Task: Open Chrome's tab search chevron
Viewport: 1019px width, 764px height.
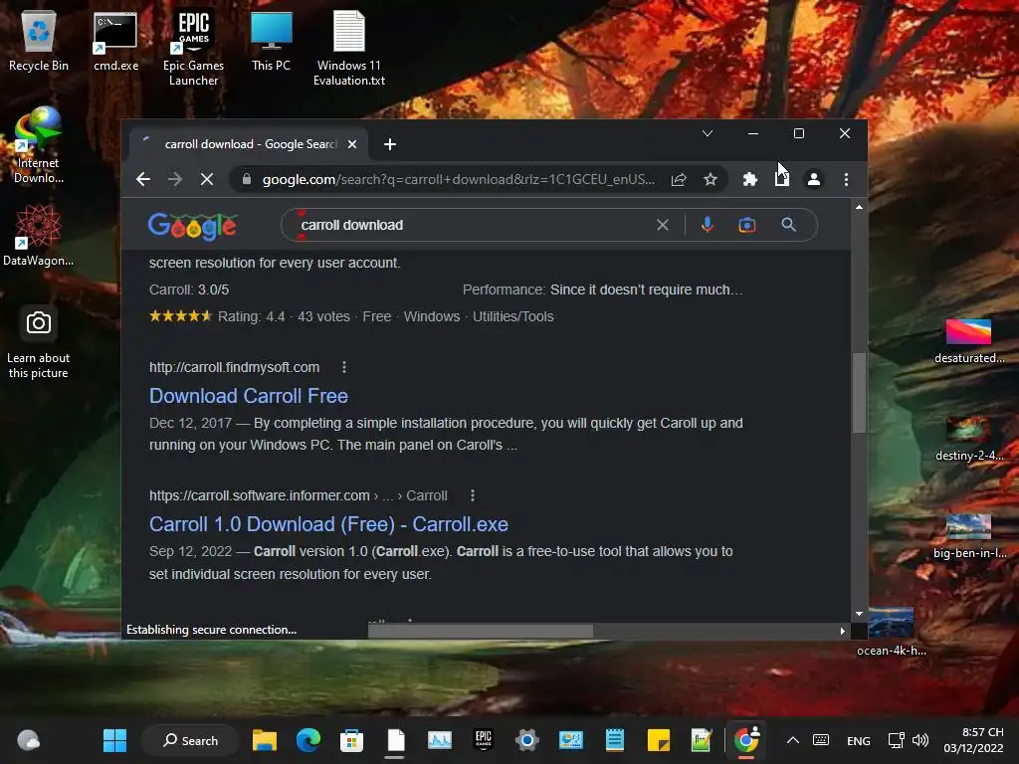Action: pyautogui.click(x=708, y=133)
